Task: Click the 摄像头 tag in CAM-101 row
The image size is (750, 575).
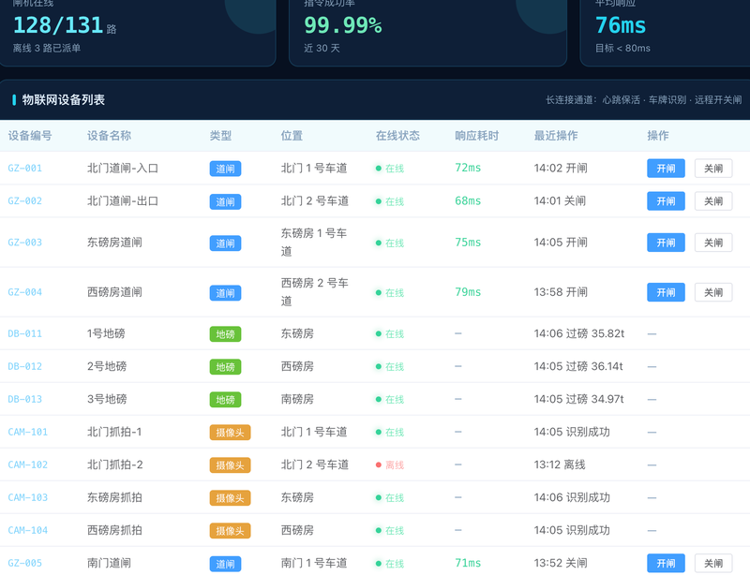Action: coord(230,433)
